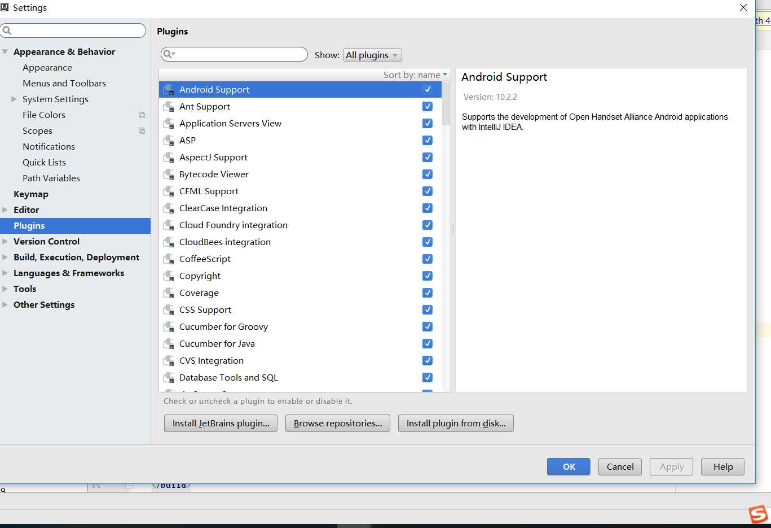Click the Bytecode Viewer plugin icon
This screenshot has height=528, width=771.
point(169,174)
